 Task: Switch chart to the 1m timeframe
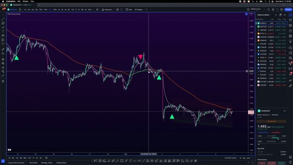(25, 10)
